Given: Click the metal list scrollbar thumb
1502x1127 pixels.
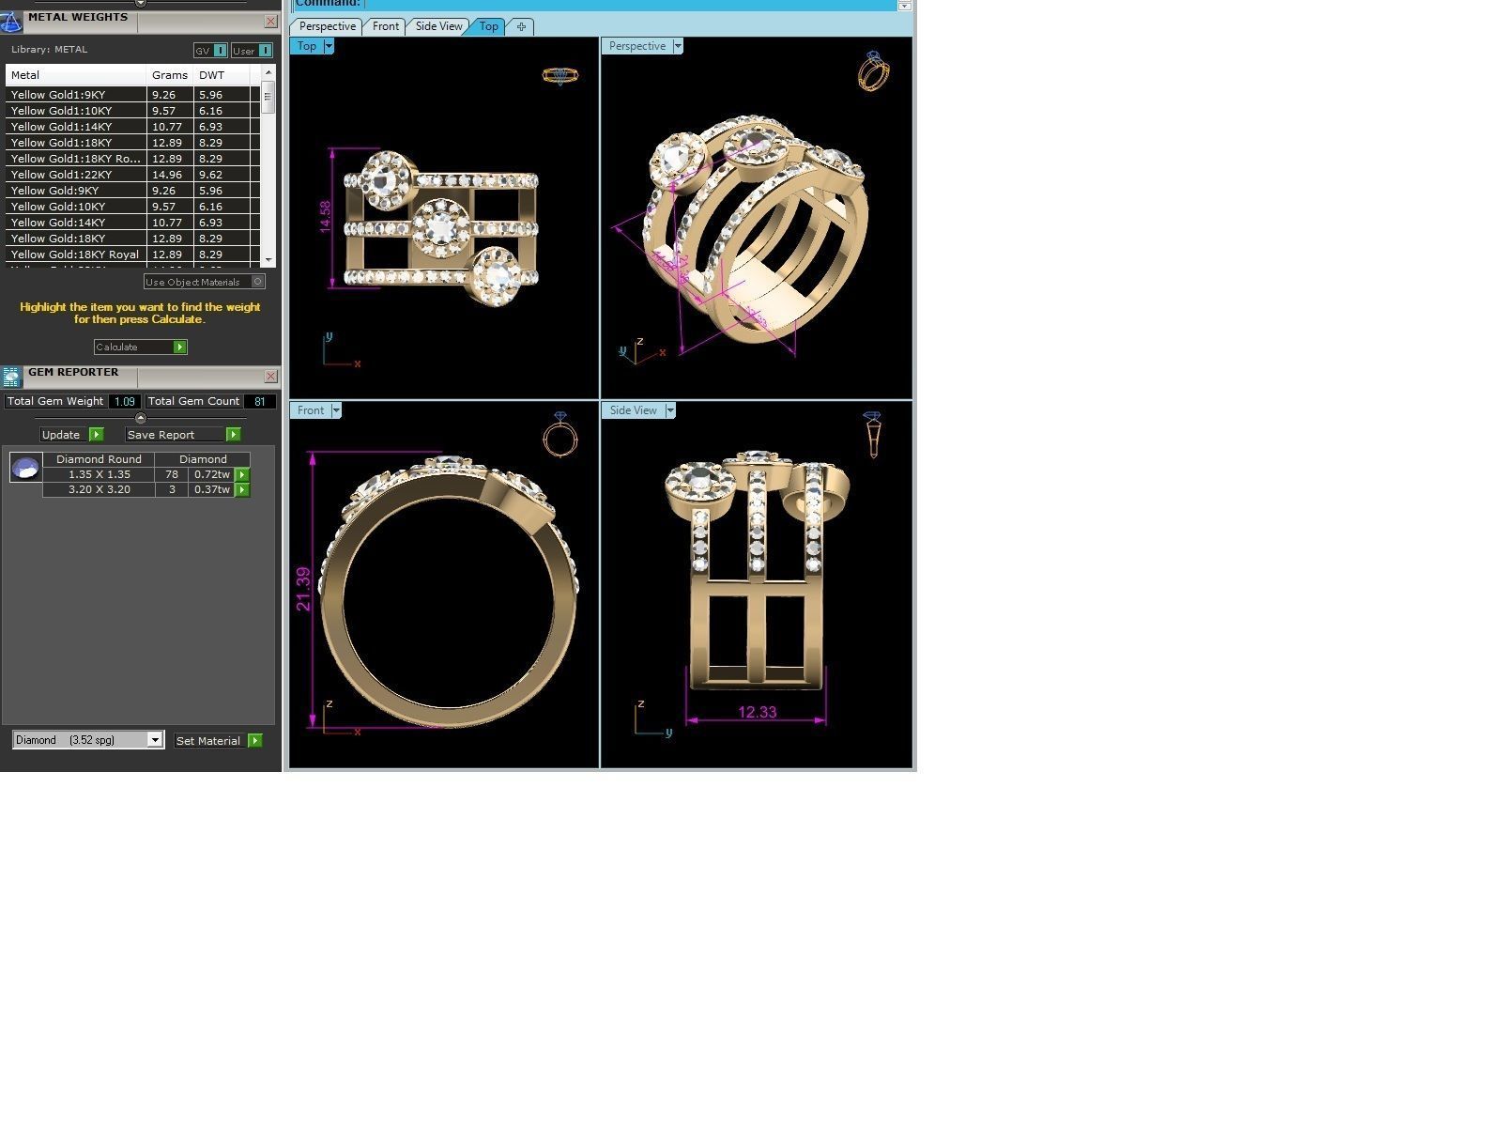Looking at the screenshot, I should [x=268, y=97].
